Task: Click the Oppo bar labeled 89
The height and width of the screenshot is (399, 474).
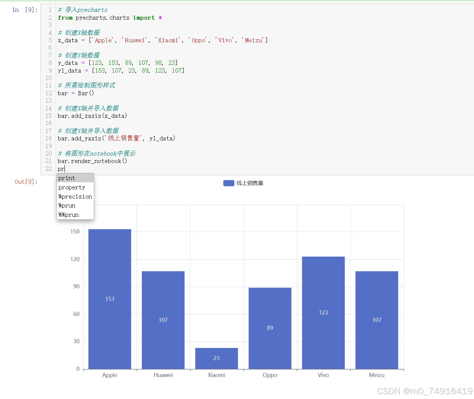Action: (270, 327)
